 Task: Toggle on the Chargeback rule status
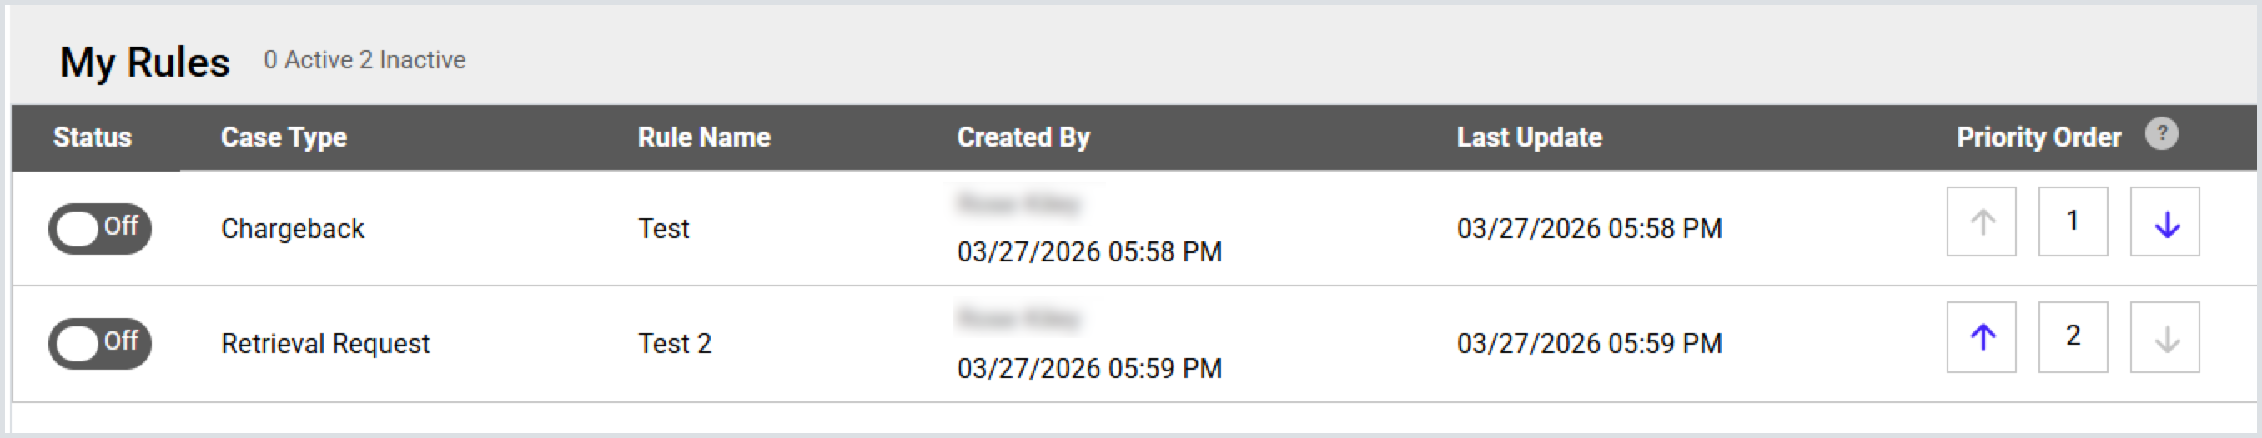pos(99,229)
